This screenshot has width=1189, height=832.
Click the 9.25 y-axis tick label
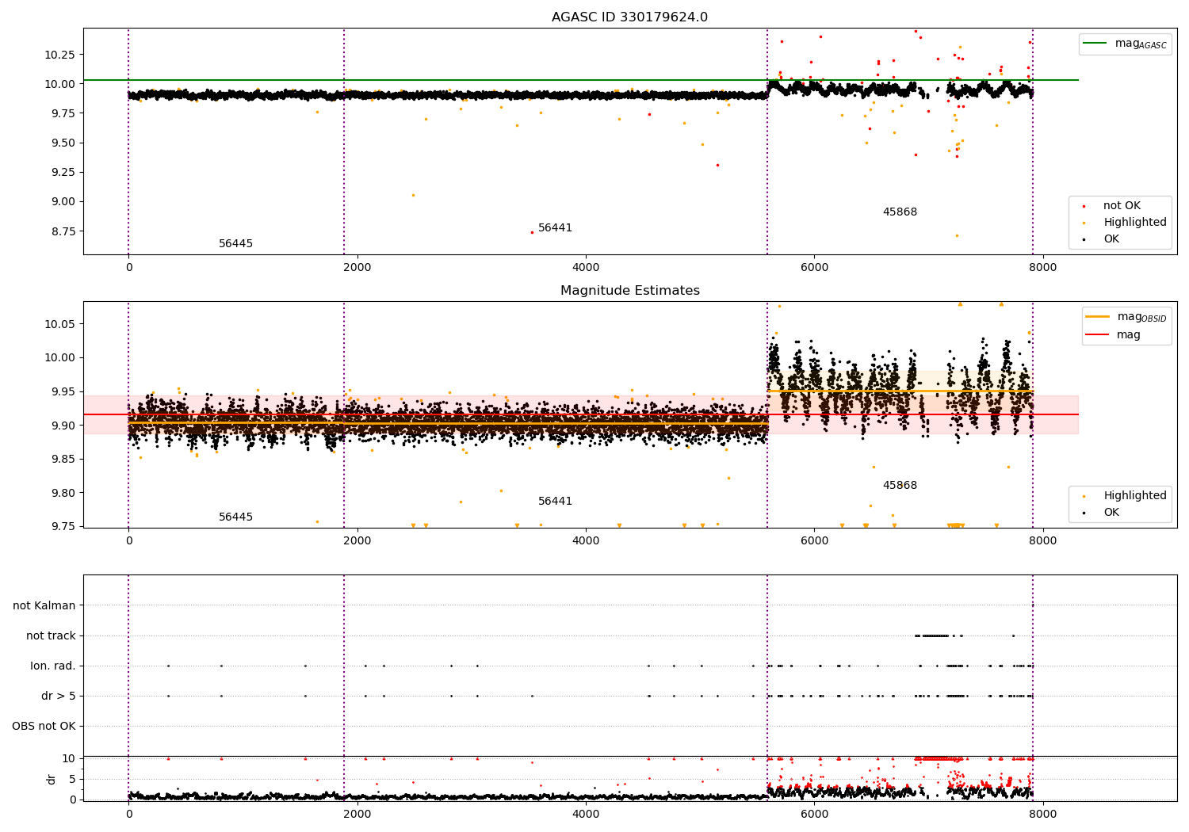[x=63, y=172]
